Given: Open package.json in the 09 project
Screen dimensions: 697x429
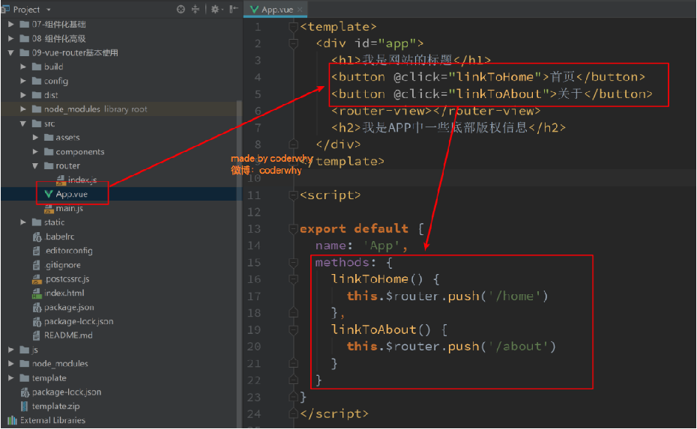Looking at the screenshot, I should [x=69, y=307].
